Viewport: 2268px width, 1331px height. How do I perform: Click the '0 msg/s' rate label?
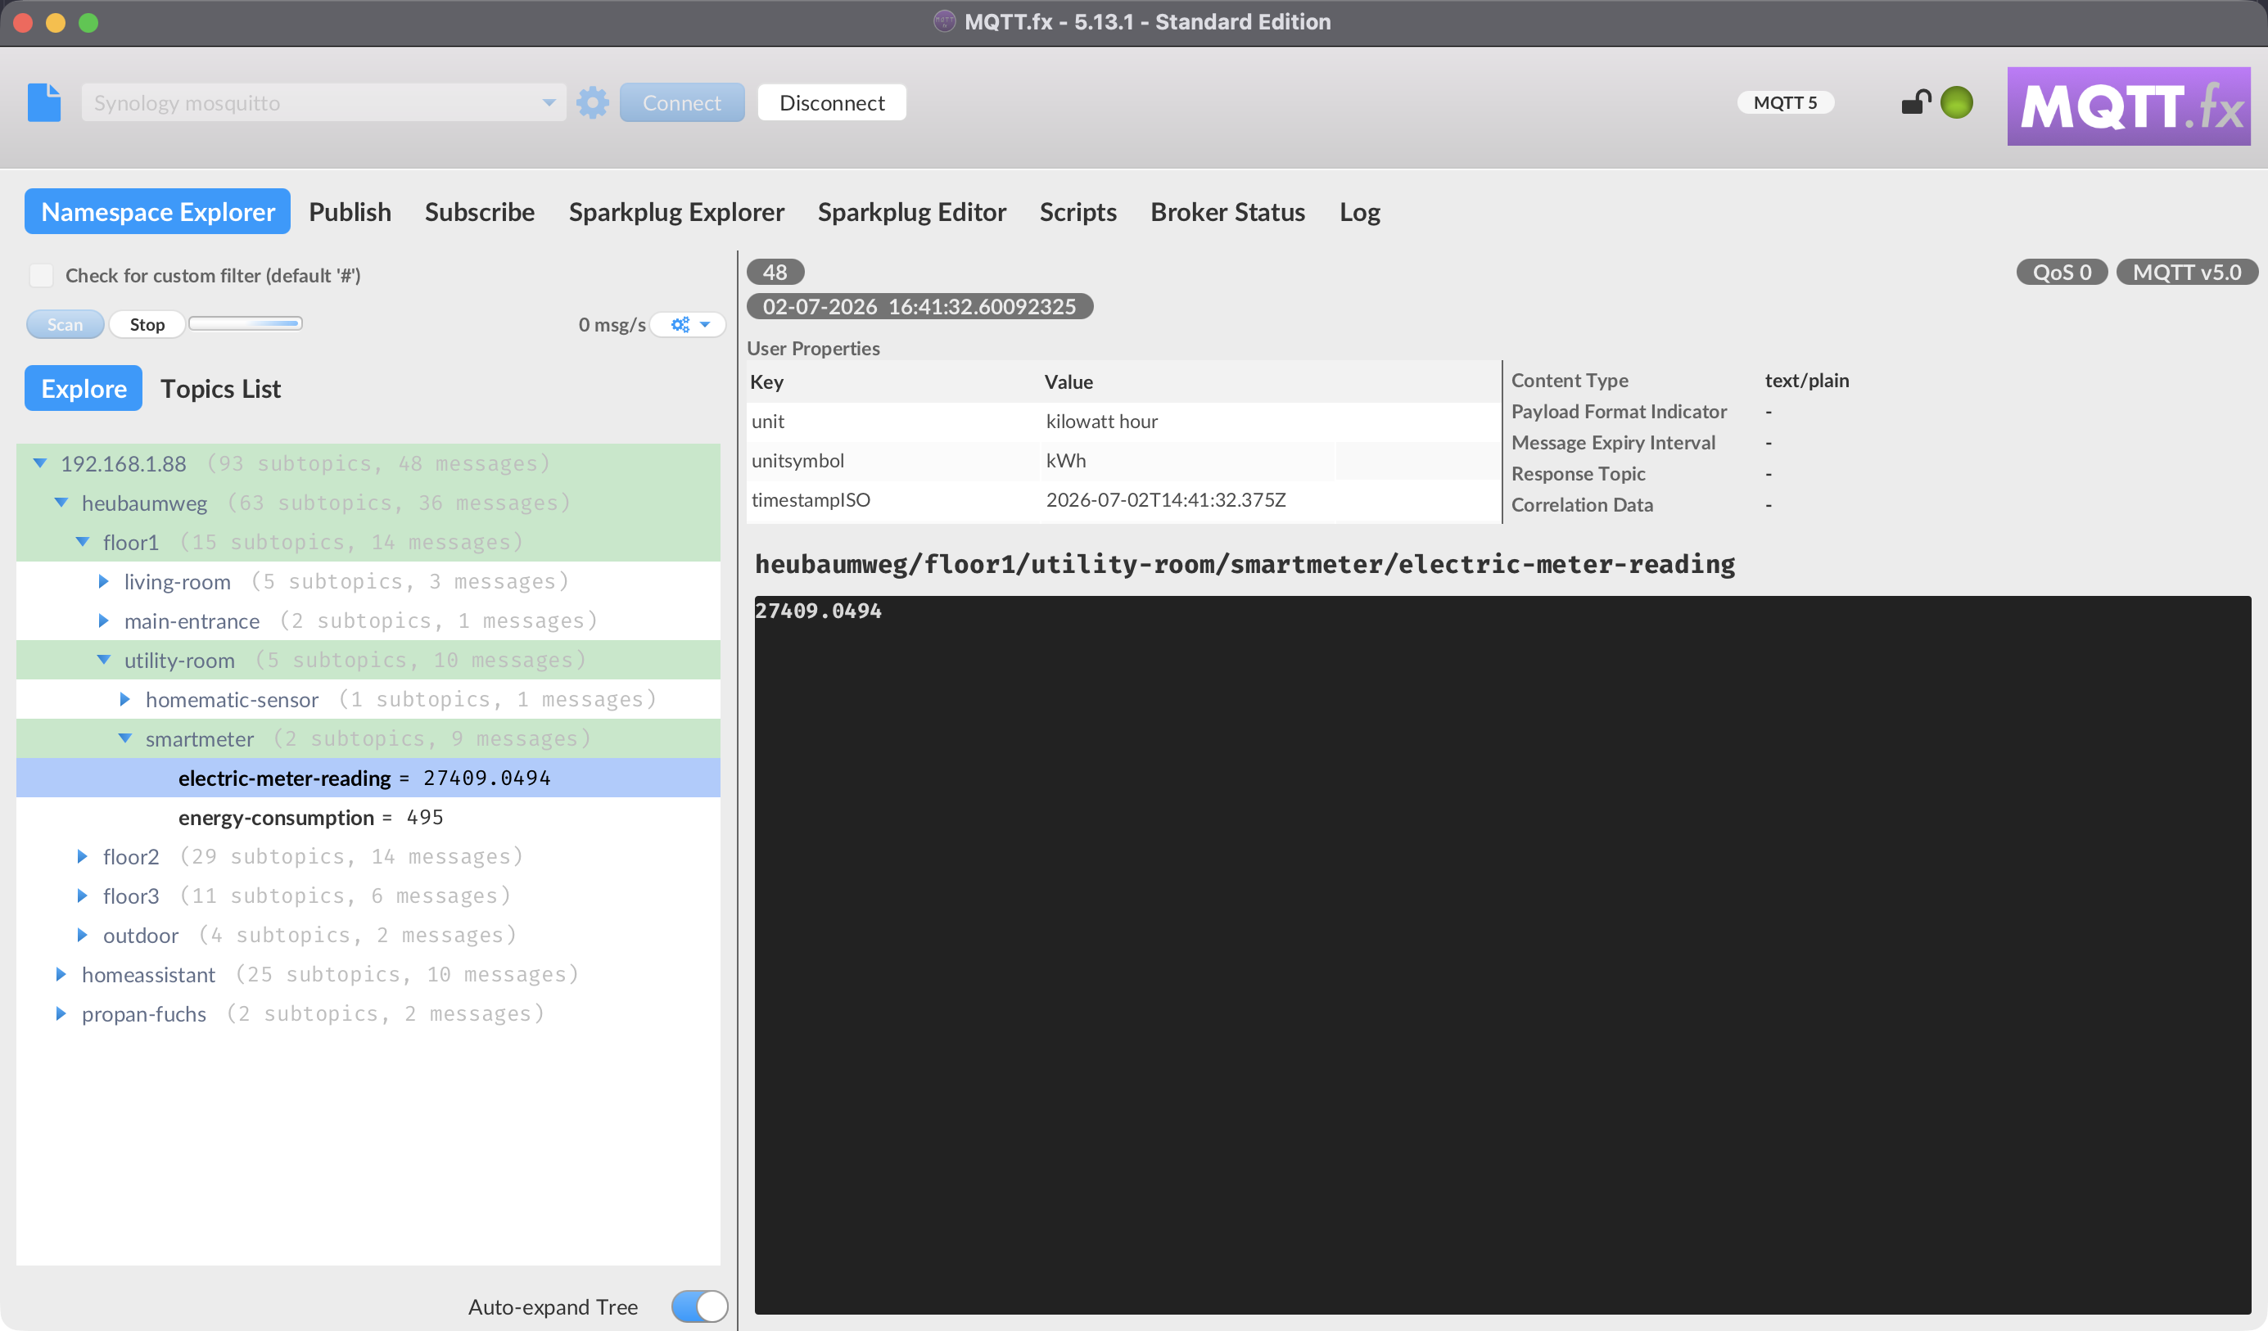(612, 325)
